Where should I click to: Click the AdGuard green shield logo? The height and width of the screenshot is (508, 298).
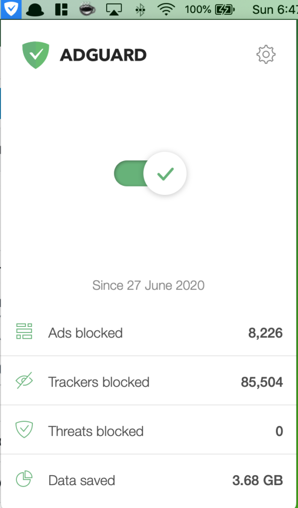coord(36,56)
